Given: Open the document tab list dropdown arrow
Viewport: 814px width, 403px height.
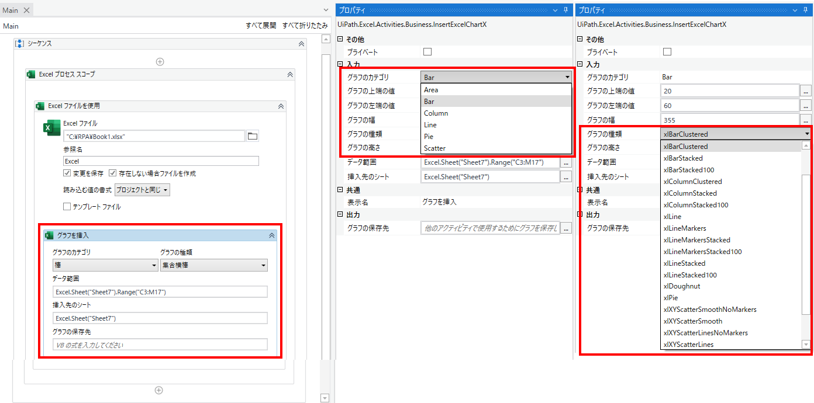Looking at the screenshot, I should 326,10.
